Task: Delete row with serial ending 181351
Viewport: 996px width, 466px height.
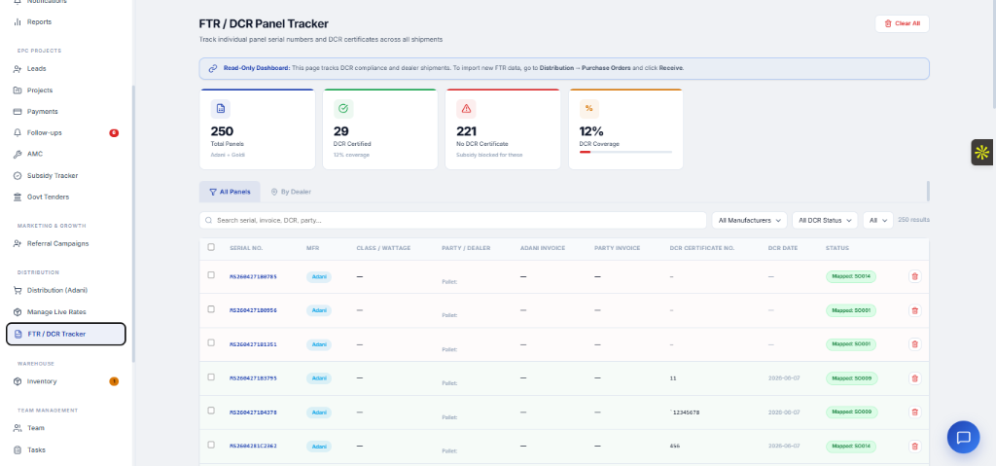Action: click(914, 344)
